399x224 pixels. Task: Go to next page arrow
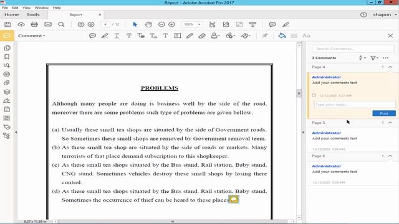pyautogui.click(x=91, y=24)
